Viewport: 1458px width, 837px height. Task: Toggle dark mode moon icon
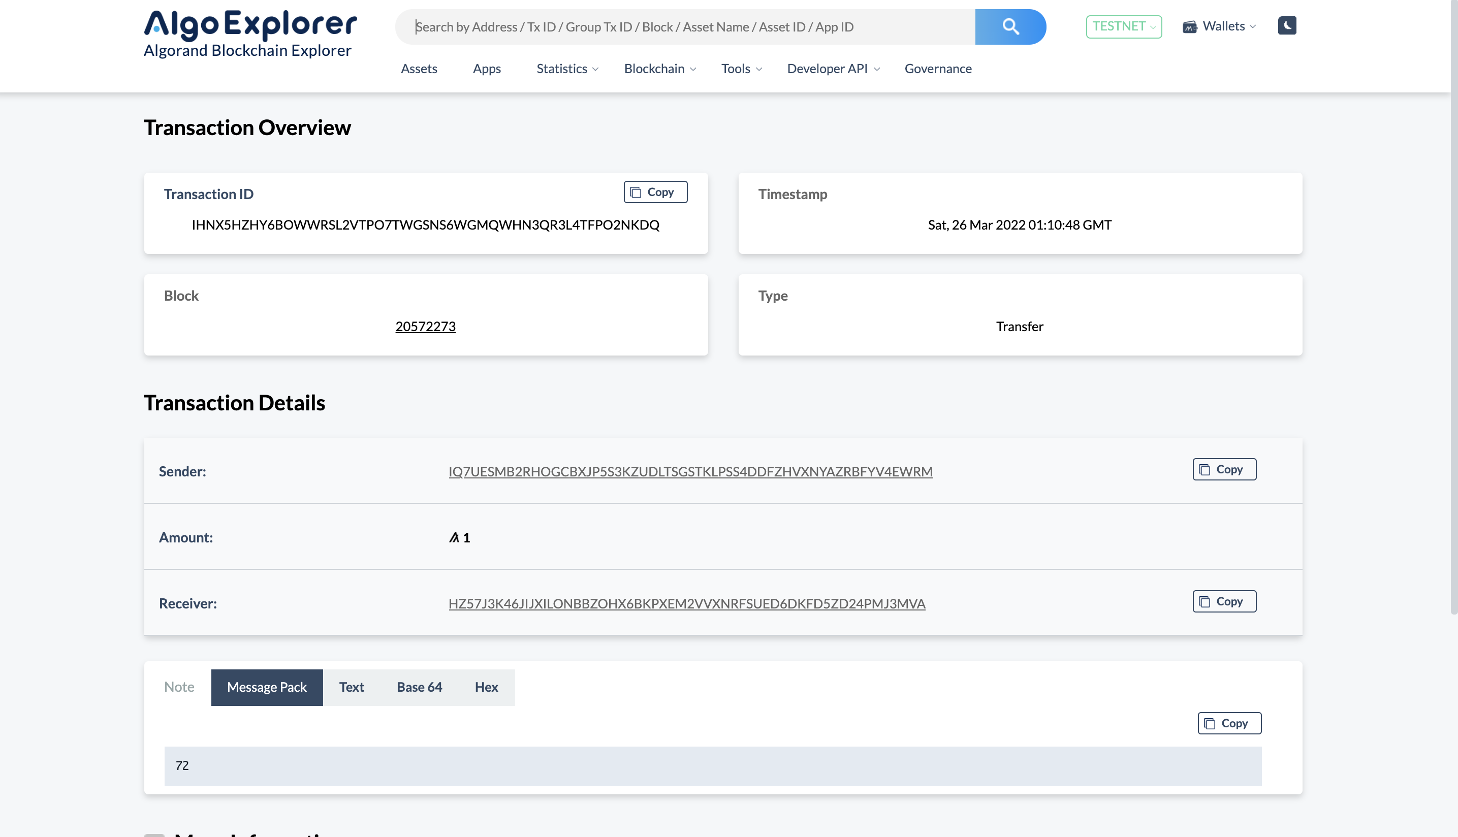[1287, 25]
